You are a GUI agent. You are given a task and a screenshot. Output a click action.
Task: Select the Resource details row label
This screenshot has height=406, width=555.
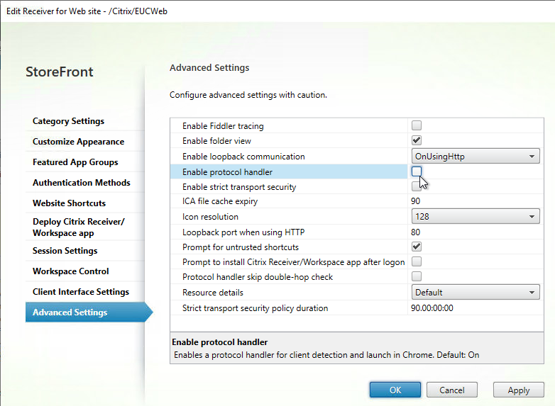click(x=213, y=293)
